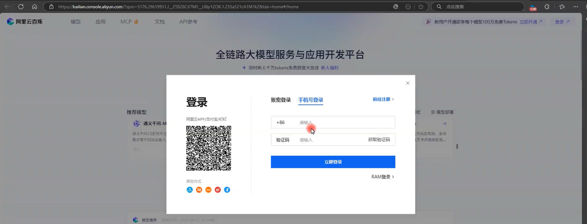Open the favorites list icon
The width and height of the screenshot is (587, 224).
coord(562,7)
